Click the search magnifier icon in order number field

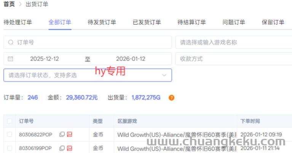[x=11, y=42]
